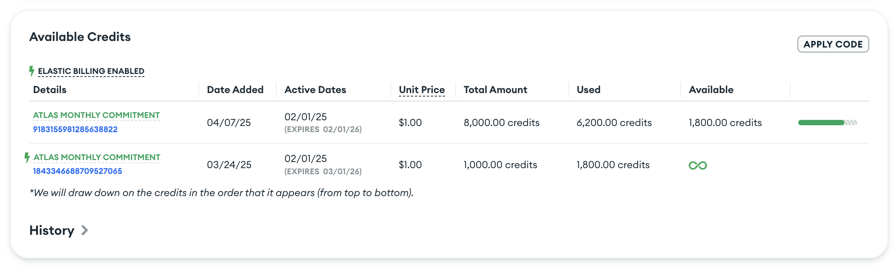Click credit ID 9183155981285638822
The image size is (896, 275).
(75, 129)
